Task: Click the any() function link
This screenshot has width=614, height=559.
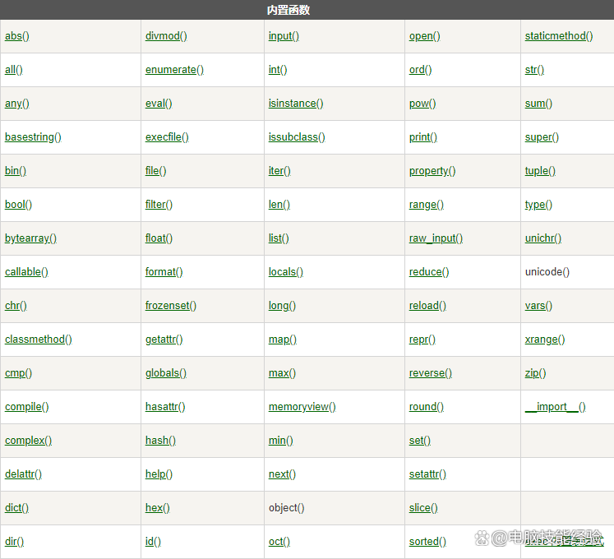Action: (16, 104)
